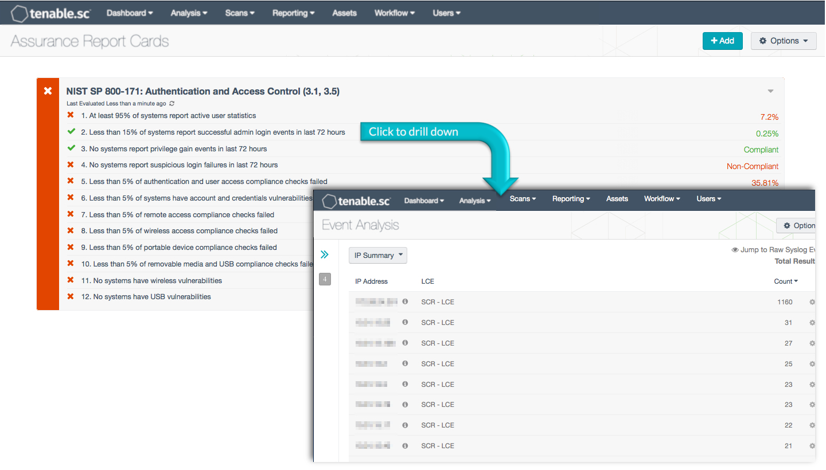826x470 pixels.
Task: Open the gear menu on the row with count 27
Action: [812, 343]
